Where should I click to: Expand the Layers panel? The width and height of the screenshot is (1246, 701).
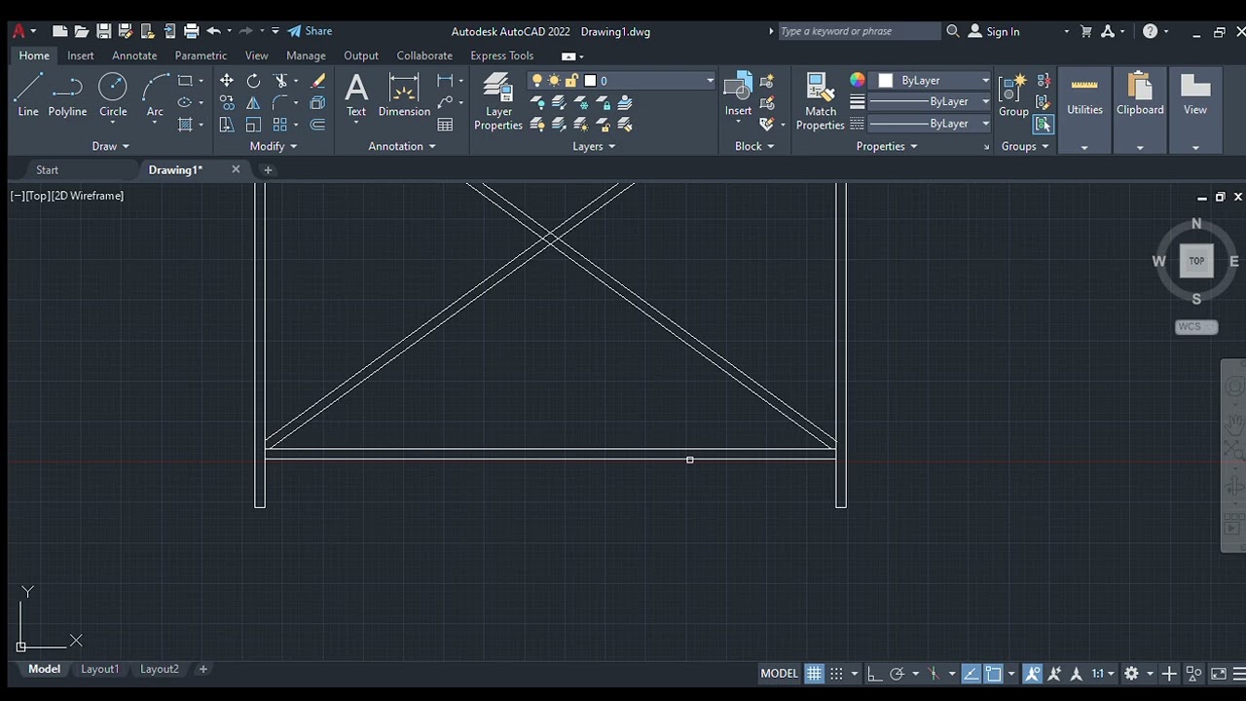pyautogui.click(x=594, y=146)
